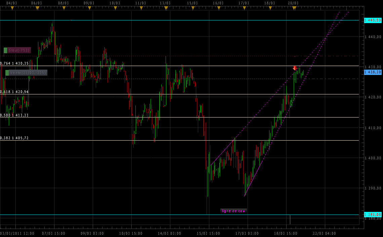The height and width of the screenshot is (237, 383).
Task: Click the 15/03 15:00 time axis label
Action: (209, 233)
